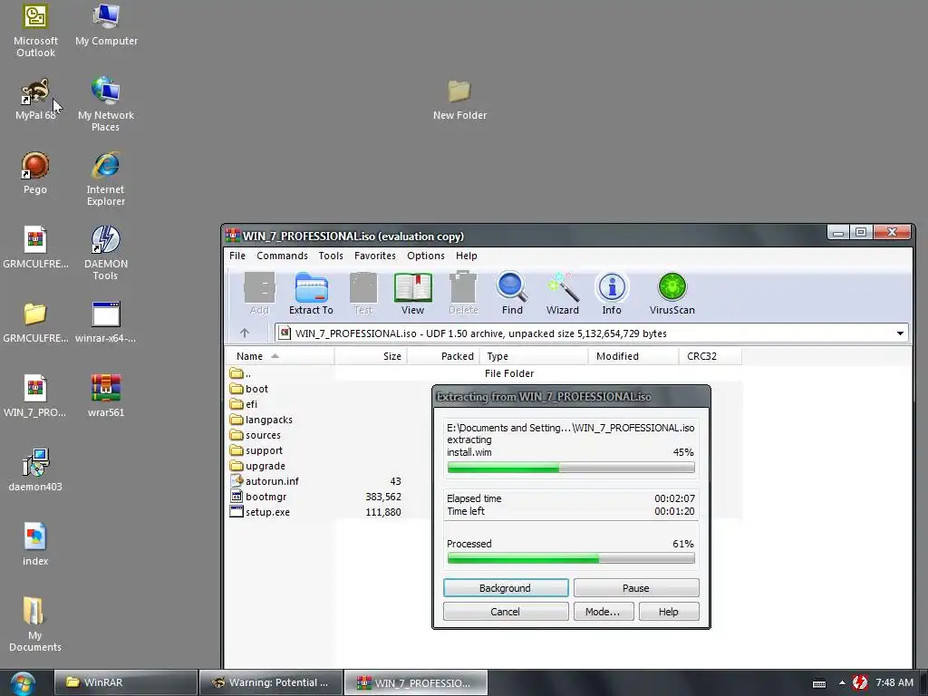
Task: Sort by the Type column header
Action: tap(533, 355)
